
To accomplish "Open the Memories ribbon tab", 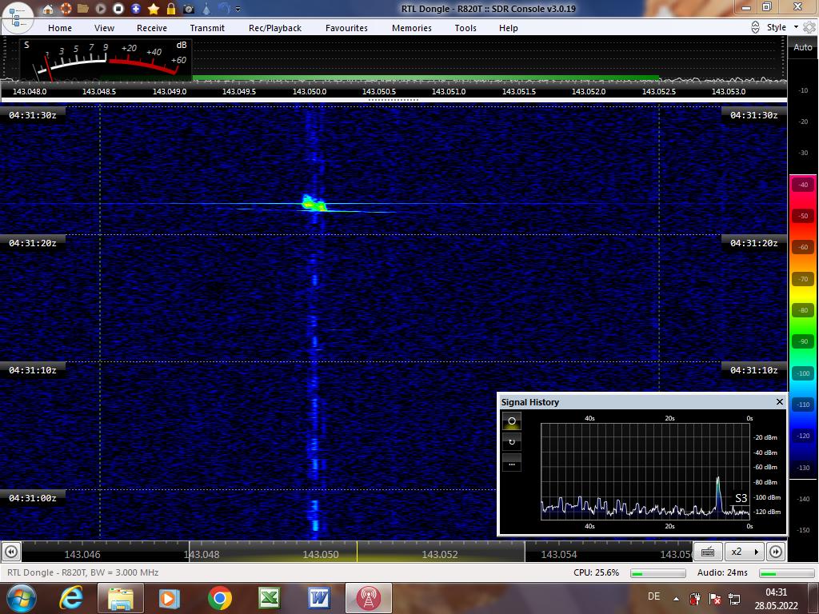I will [412, 28].
